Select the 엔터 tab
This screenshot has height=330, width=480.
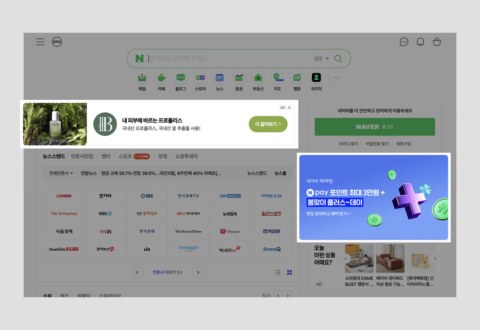(x=106, y=156)
